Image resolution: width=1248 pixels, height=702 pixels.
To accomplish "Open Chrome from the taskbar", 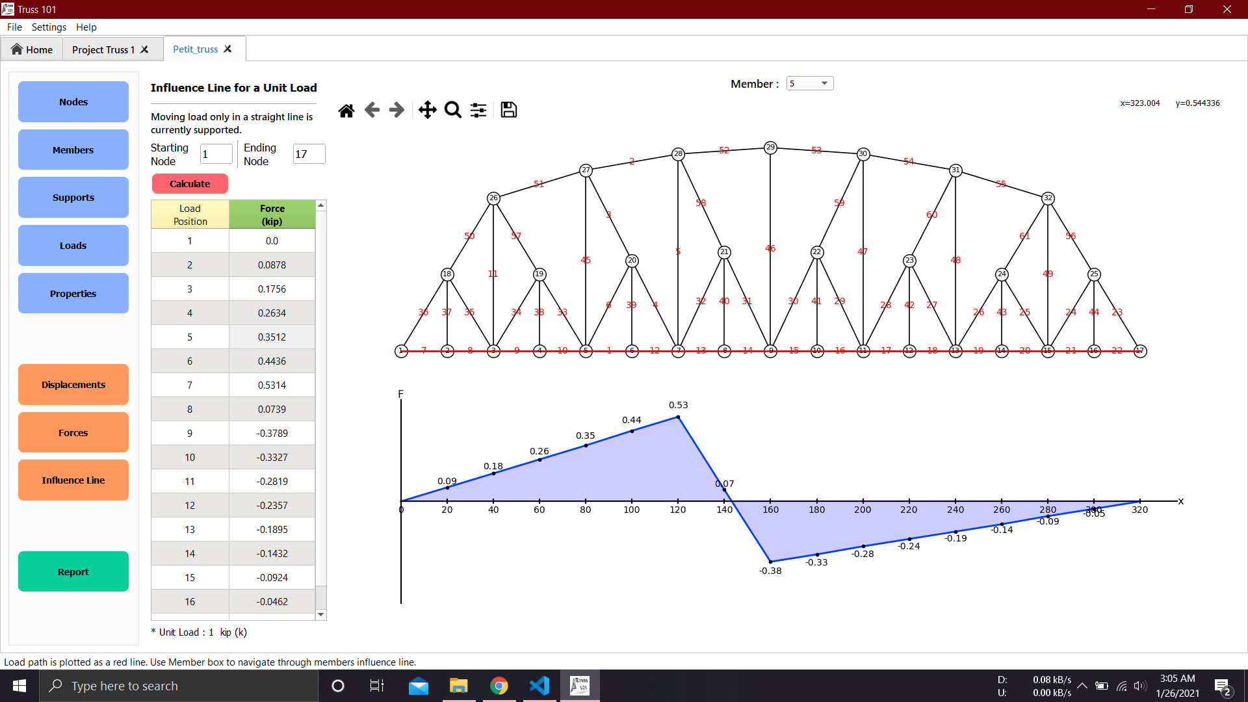I will pos(499,686).
